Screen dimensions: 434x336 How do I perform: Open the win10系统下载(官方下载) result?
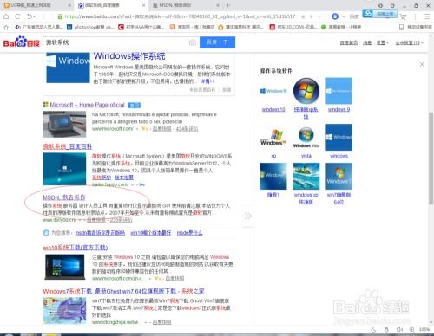[x=76, y=248]
